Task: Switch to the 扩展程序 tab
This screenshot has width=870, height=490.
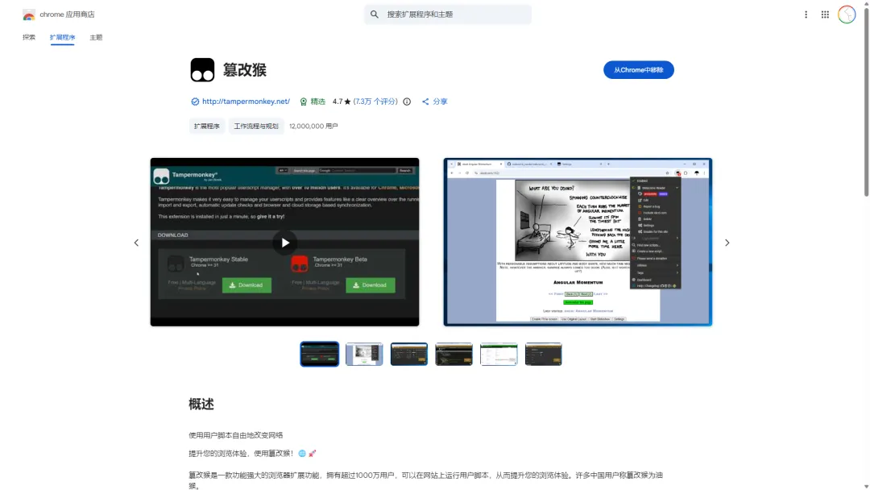Action: pyautogui.click(x=62, y=37)
